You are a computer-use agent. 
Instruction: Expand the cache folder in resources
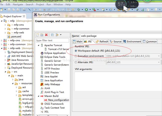click(16, 91)
